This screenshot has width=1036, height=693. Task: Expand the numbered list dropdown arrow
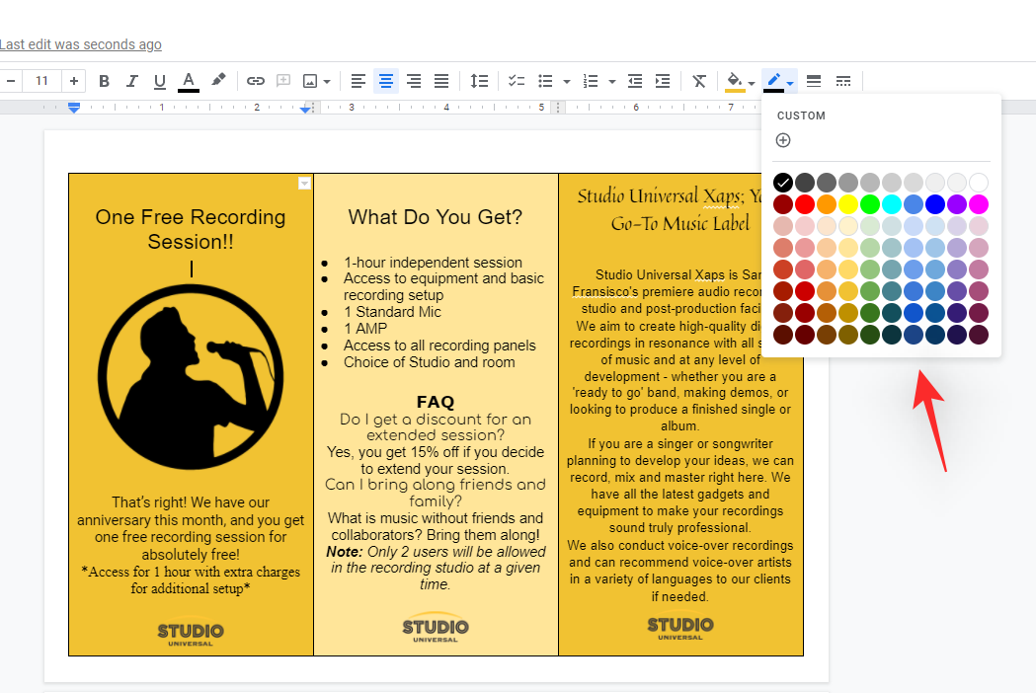point(612,81)
